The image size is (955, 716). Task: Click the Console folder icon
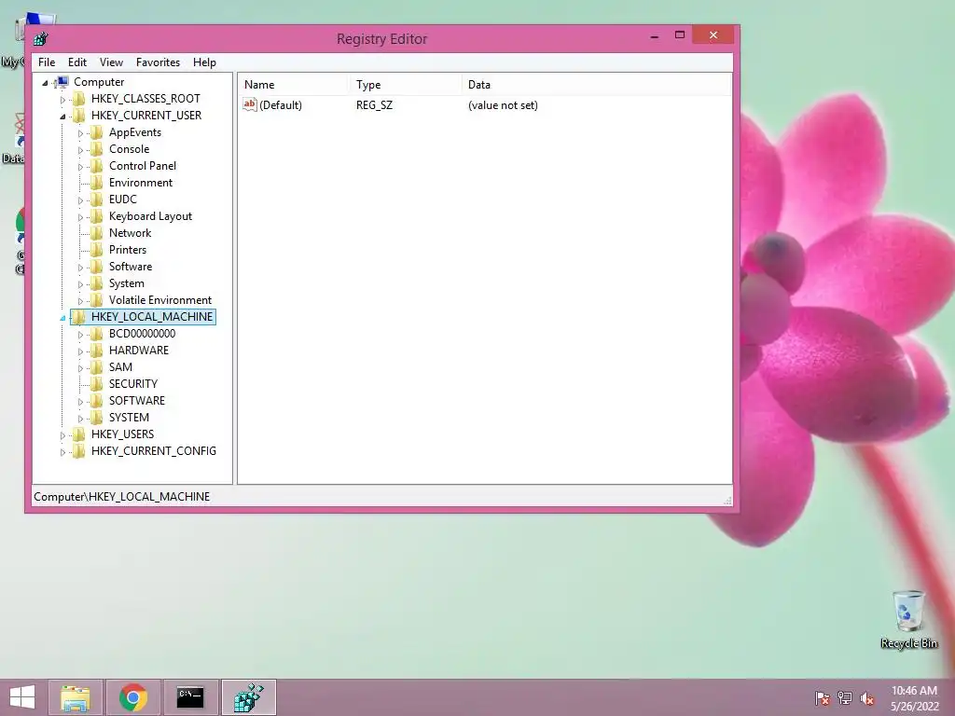(96, 149)
